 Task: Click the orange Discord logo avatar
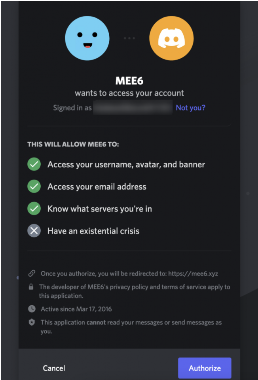pyautogui.click(x=171, y=38)
